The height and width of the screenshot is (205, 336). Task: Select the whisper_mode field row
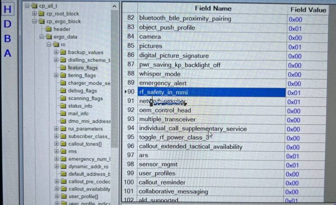(224, 74)
